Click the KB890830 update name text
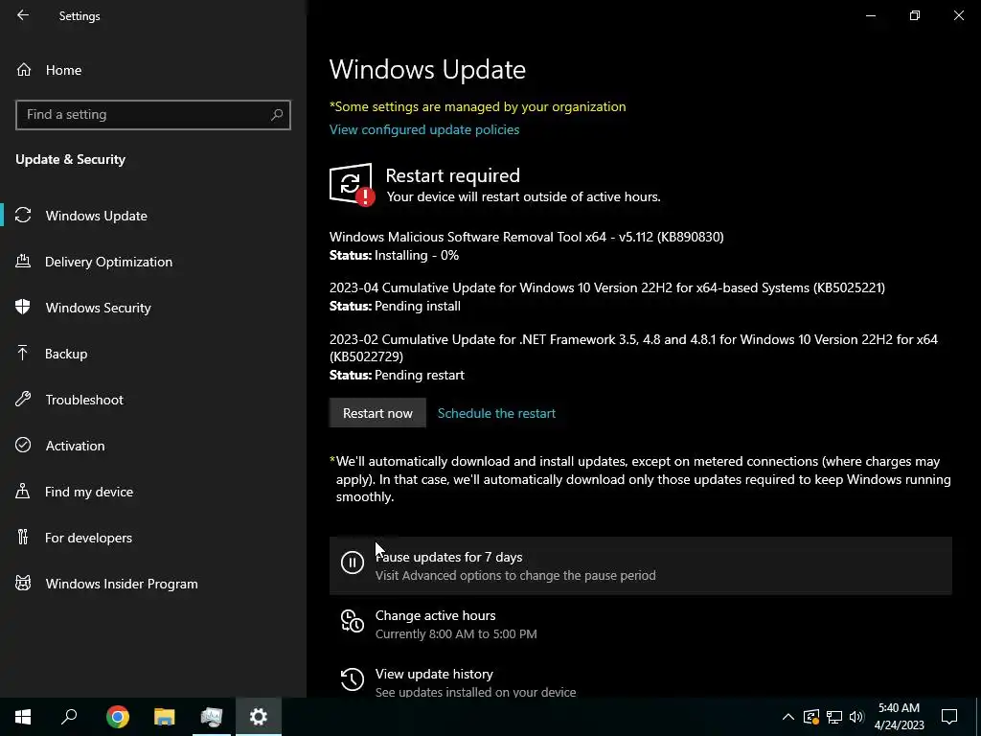The height and width of the screenshot is (736, 981). coord(526,237)
